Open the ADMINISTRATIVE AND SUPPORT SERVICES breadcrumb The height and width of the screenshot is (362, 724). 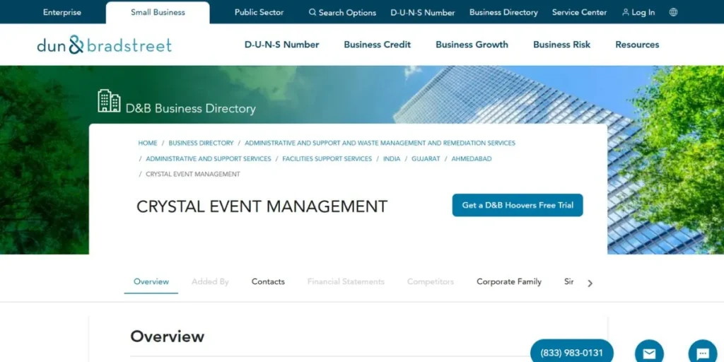tap(209, 159)
